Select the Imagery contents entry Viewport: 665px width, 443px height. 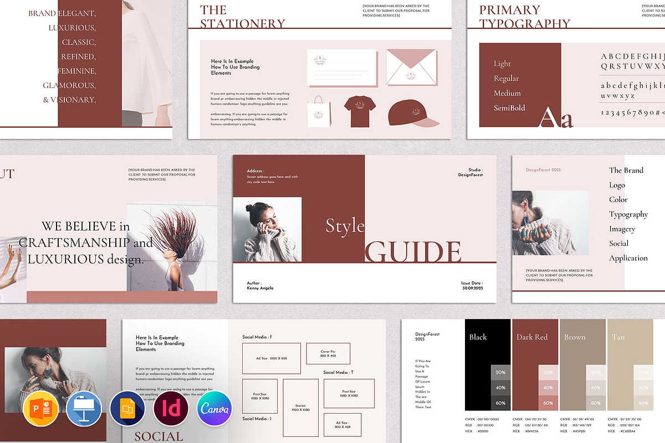[622, 229]
